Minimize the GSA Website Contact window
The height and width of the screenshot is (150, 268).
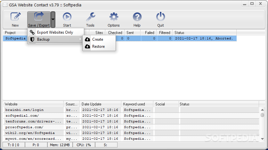(245, 4)
